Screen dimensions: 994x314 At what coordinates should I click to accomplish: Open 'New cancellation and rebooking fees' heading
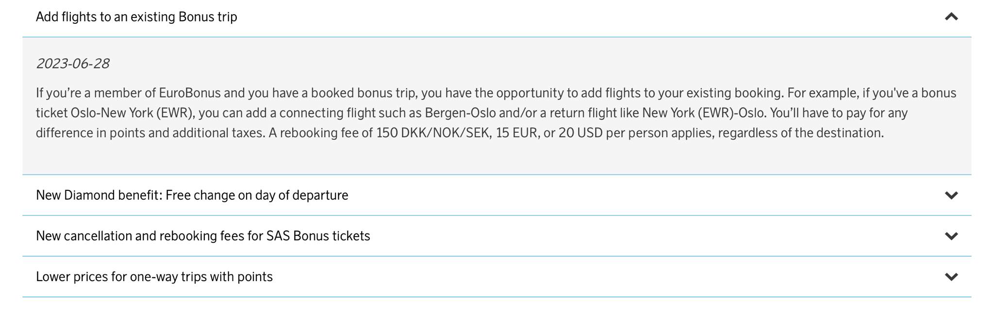click(x=203, y=236)
